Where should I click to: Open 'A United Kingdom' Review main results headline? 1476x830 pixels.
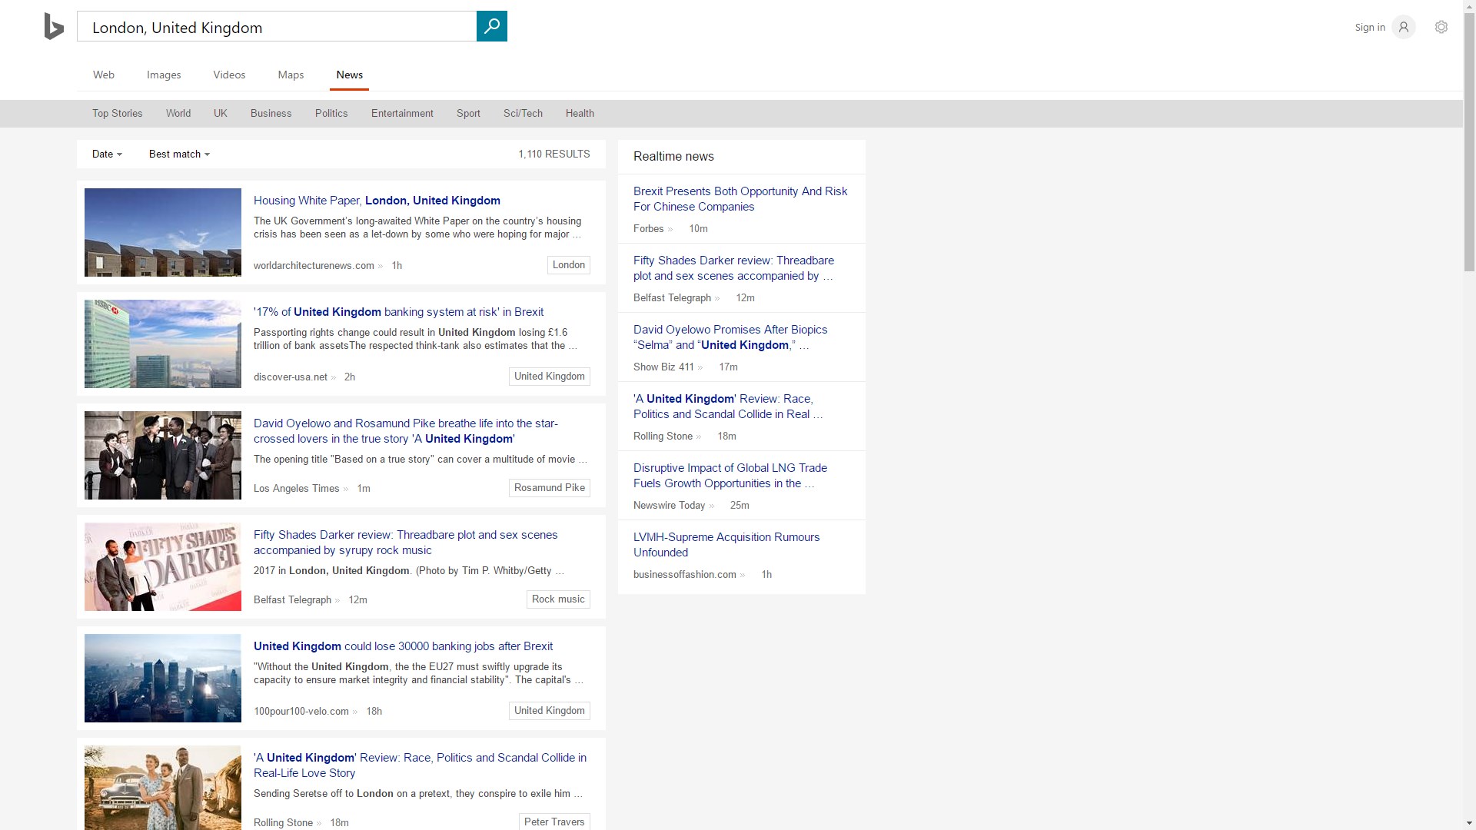click(x=420, y=765)
